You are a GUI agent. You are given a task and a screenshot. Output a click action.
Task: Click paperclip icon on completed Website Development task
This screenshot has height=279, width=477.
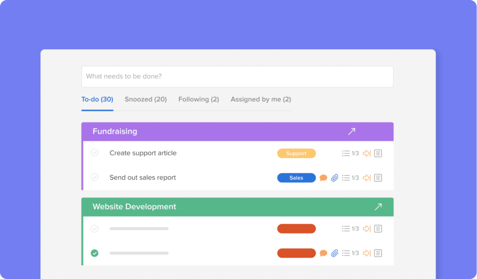[334, 253]
